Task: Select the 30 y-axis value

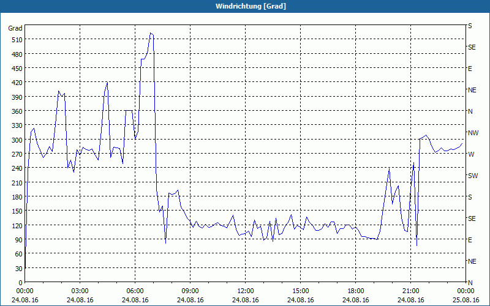Action: [x=19, y=269]
